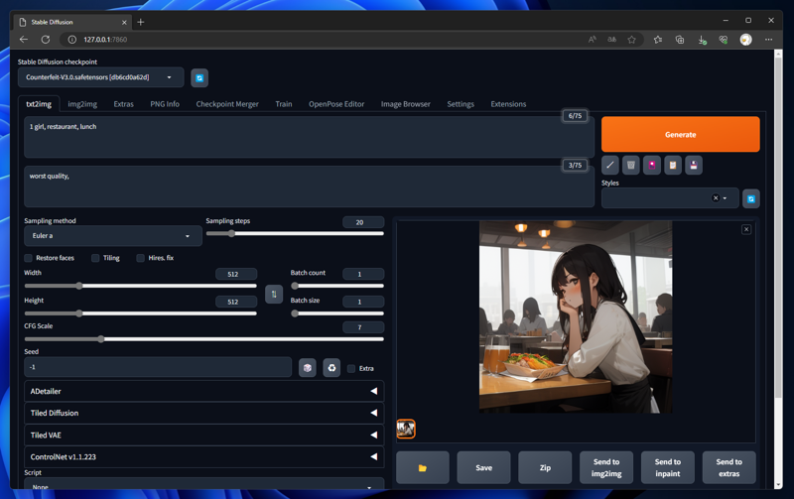This screenshot has width=794, height=499.
Task: Adjust the Height slider
Action: pos(141,313)
